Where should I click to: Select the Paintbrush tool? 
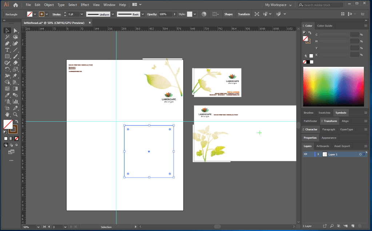point(15,56)
